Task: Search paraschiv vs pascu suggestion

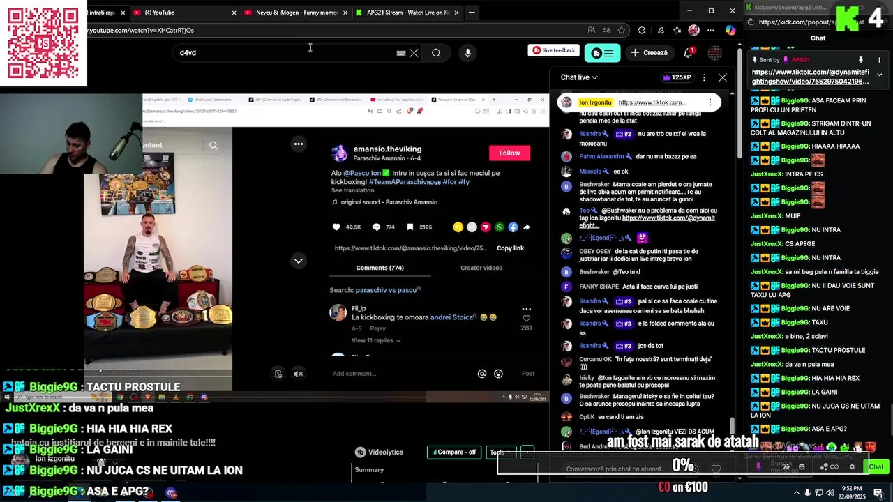Action: (388, 290)
